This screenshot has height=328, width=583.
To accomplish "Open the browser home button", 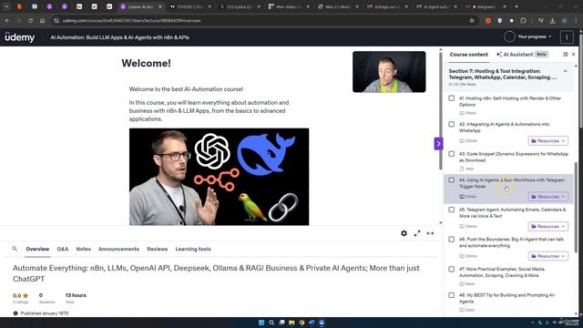I will (42, 20).
